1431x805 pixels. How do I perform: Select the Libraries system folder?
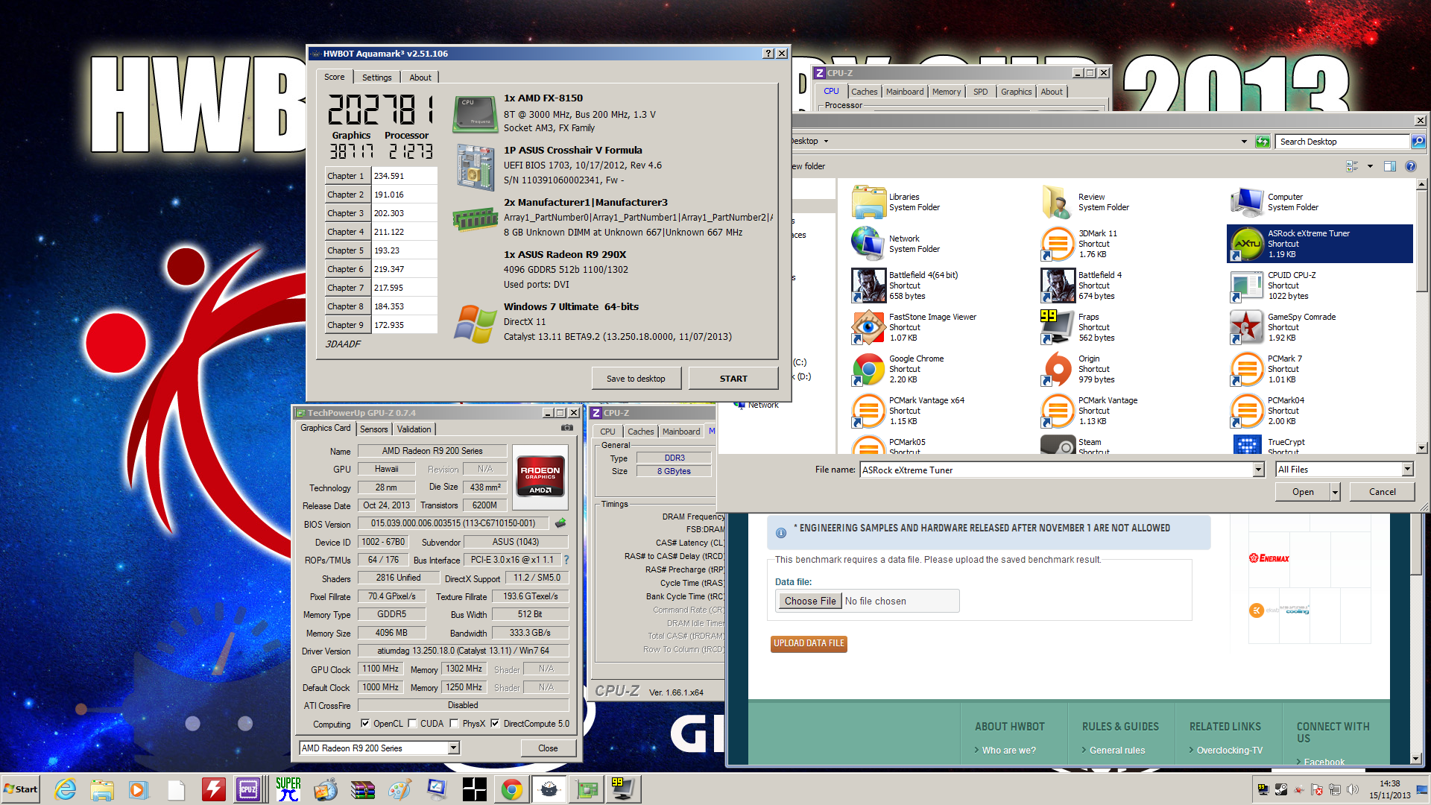941,202
